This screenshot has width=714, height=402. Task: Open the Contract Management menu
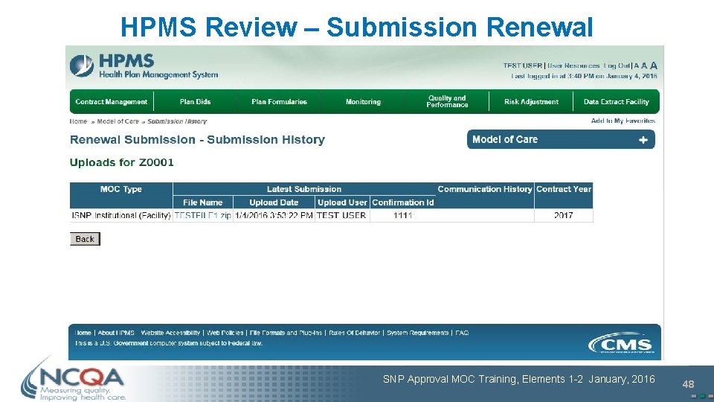112,102
